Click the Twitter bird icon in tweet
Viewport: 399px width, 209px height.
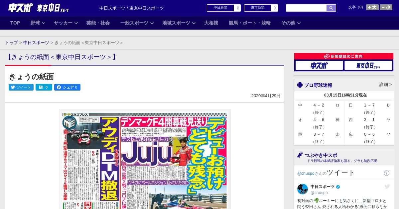tap(387, 187)
